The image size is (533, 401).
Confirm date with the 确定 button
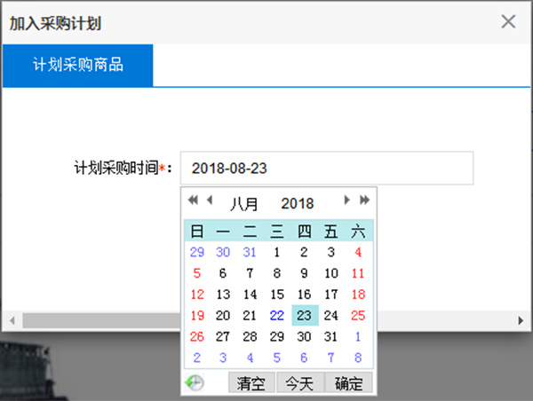click(x=348, y=383)
